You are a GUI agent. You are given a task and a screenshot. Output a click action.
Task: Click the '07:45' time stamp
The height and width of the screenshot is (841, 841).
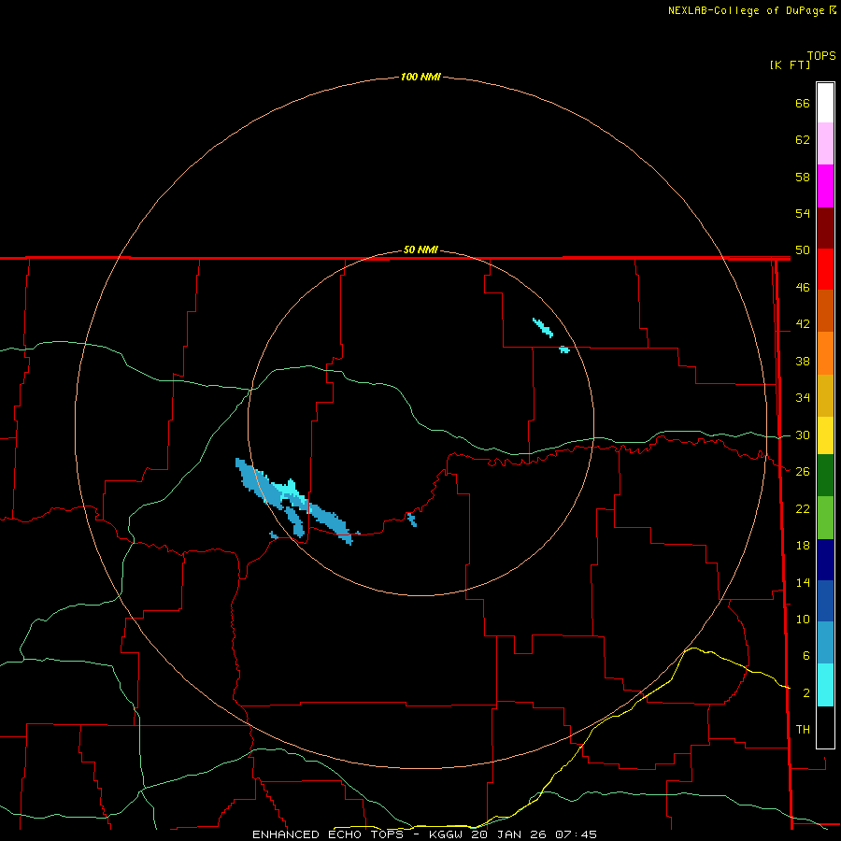[x=576, y=834]
